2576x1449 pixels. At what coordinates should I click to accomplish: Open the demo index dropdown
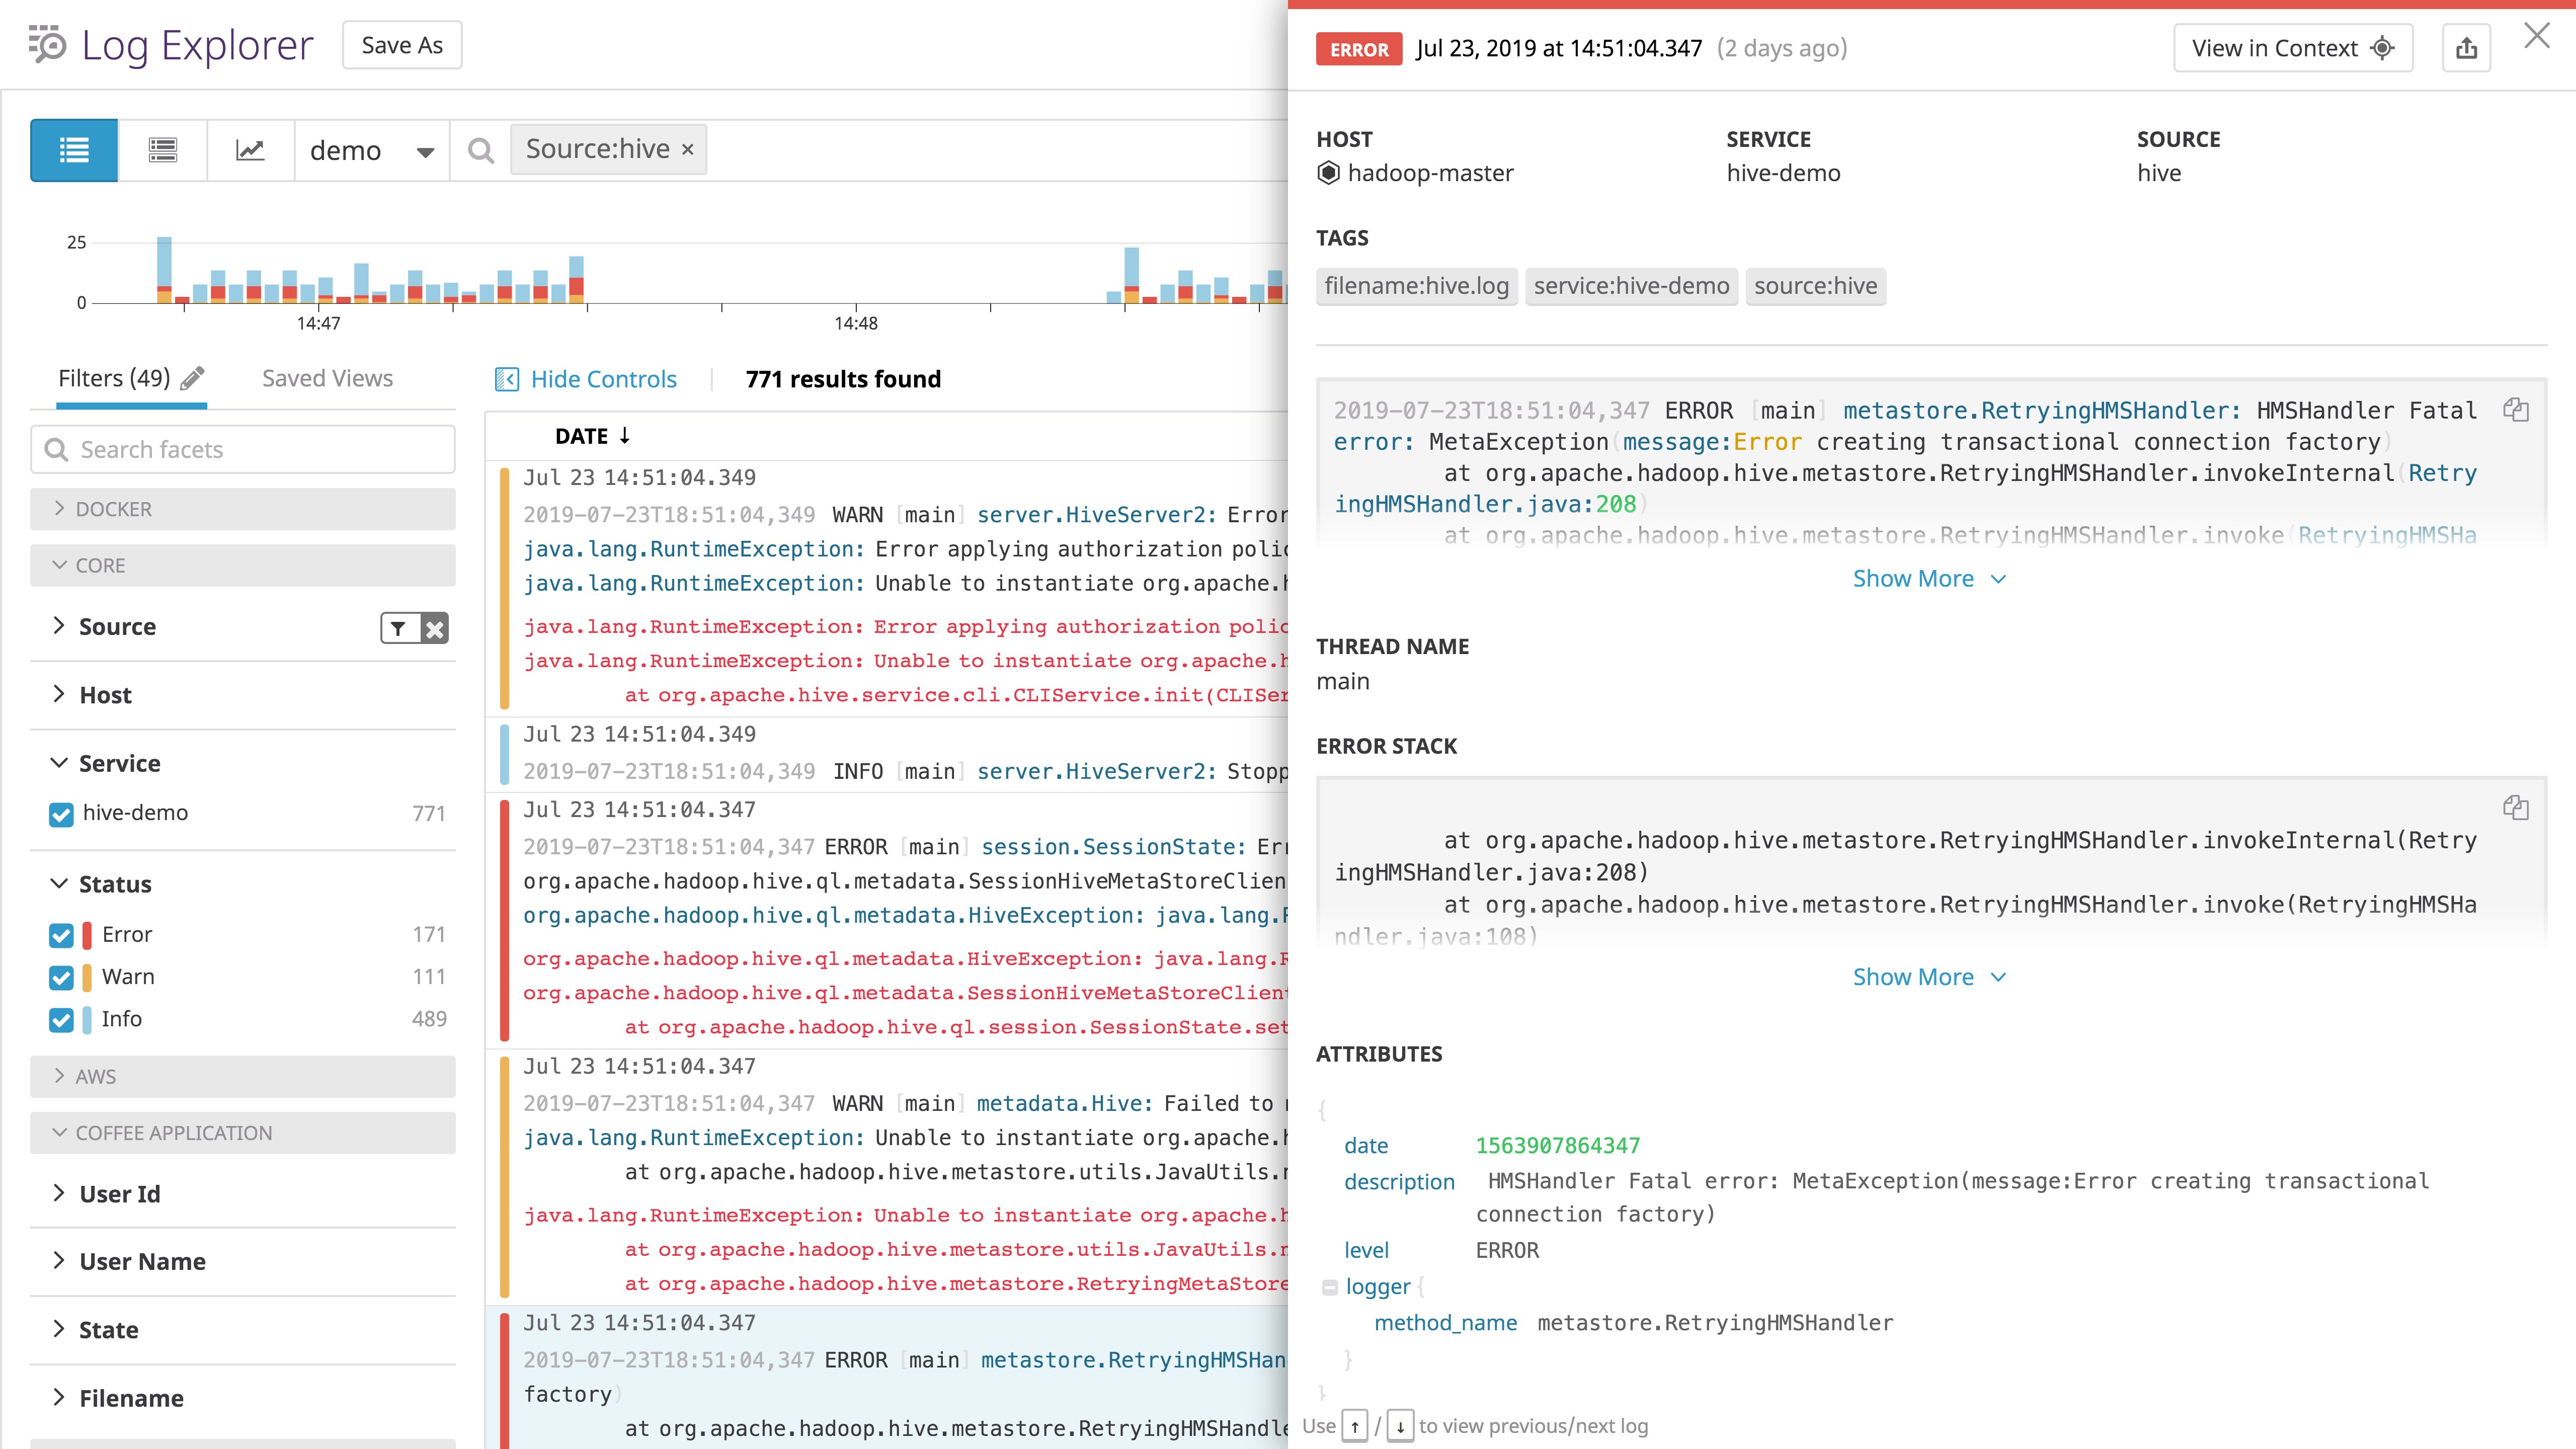pyautogui.click(x=371, y=151)
